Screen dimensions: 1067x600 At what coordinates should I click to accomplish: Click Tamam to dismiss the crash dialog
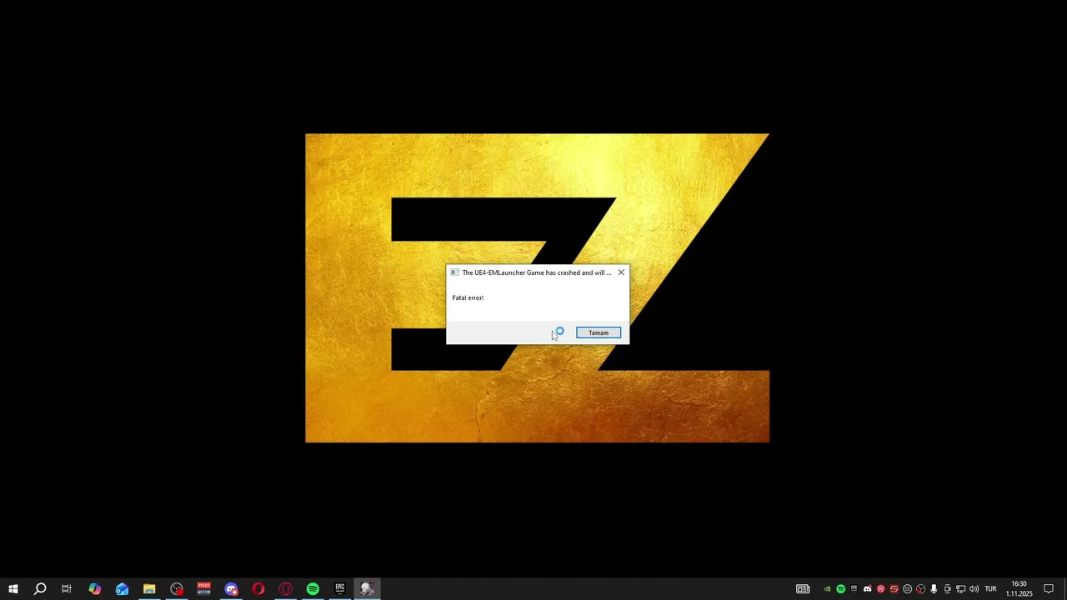pos(599,332)
